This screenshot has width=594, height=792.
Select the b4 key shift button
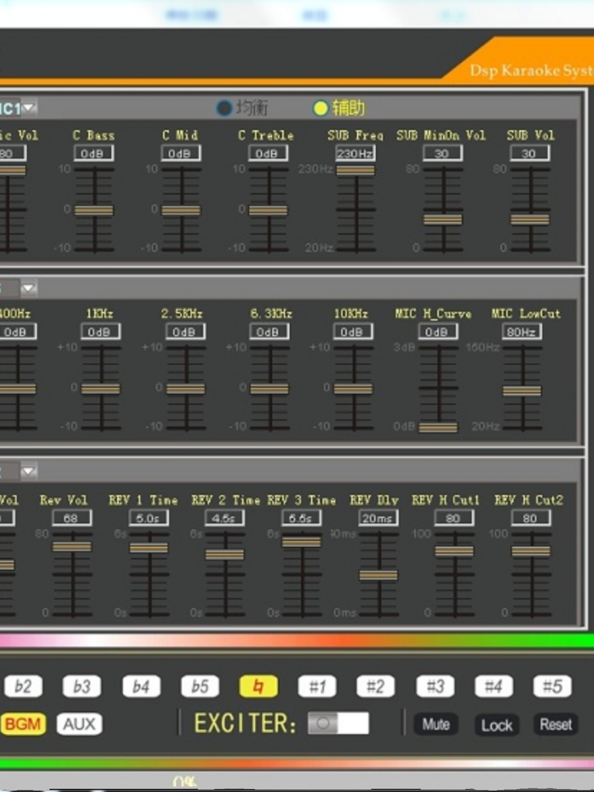(x=141, y=686)
